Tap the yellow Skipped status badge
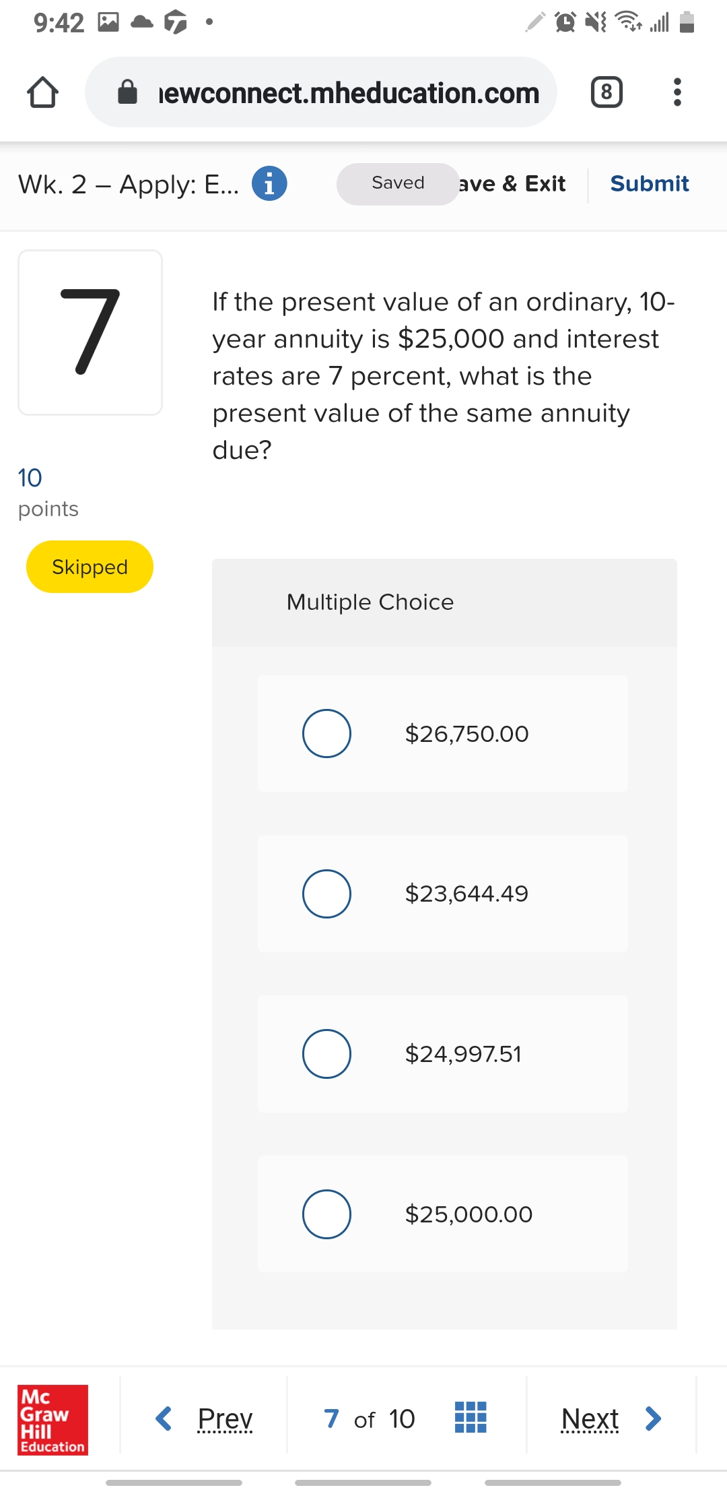Image resolution: width=727 pixels, height=1496 pixels. coord(90,567)
